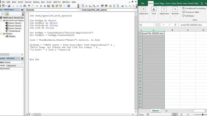Close the Properties - Module1 pane
207x116 pixels.
tap(22, 58)
